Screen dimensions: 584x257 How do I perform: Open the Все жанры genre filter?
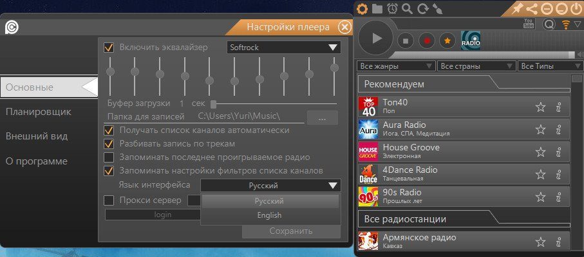tap(395, 66)
